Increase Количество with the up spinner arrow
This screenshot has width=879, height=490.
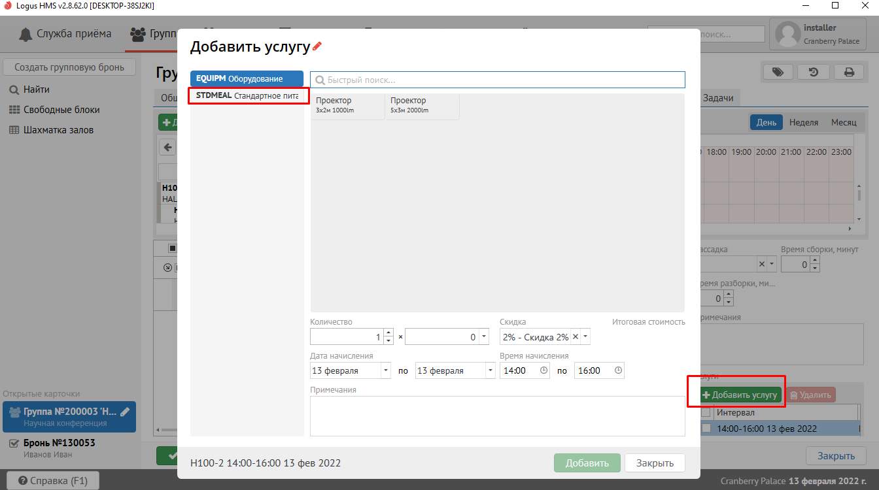point(388,333)
